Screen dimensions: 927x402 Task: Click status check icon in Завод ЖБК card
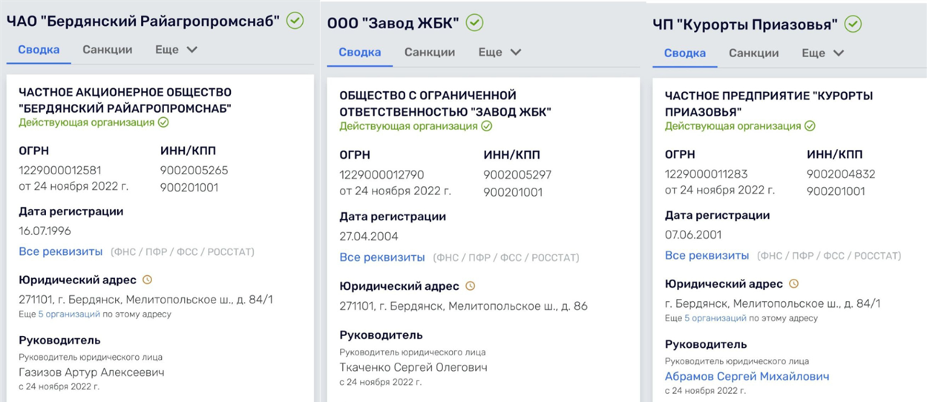[x=486, y=126]
